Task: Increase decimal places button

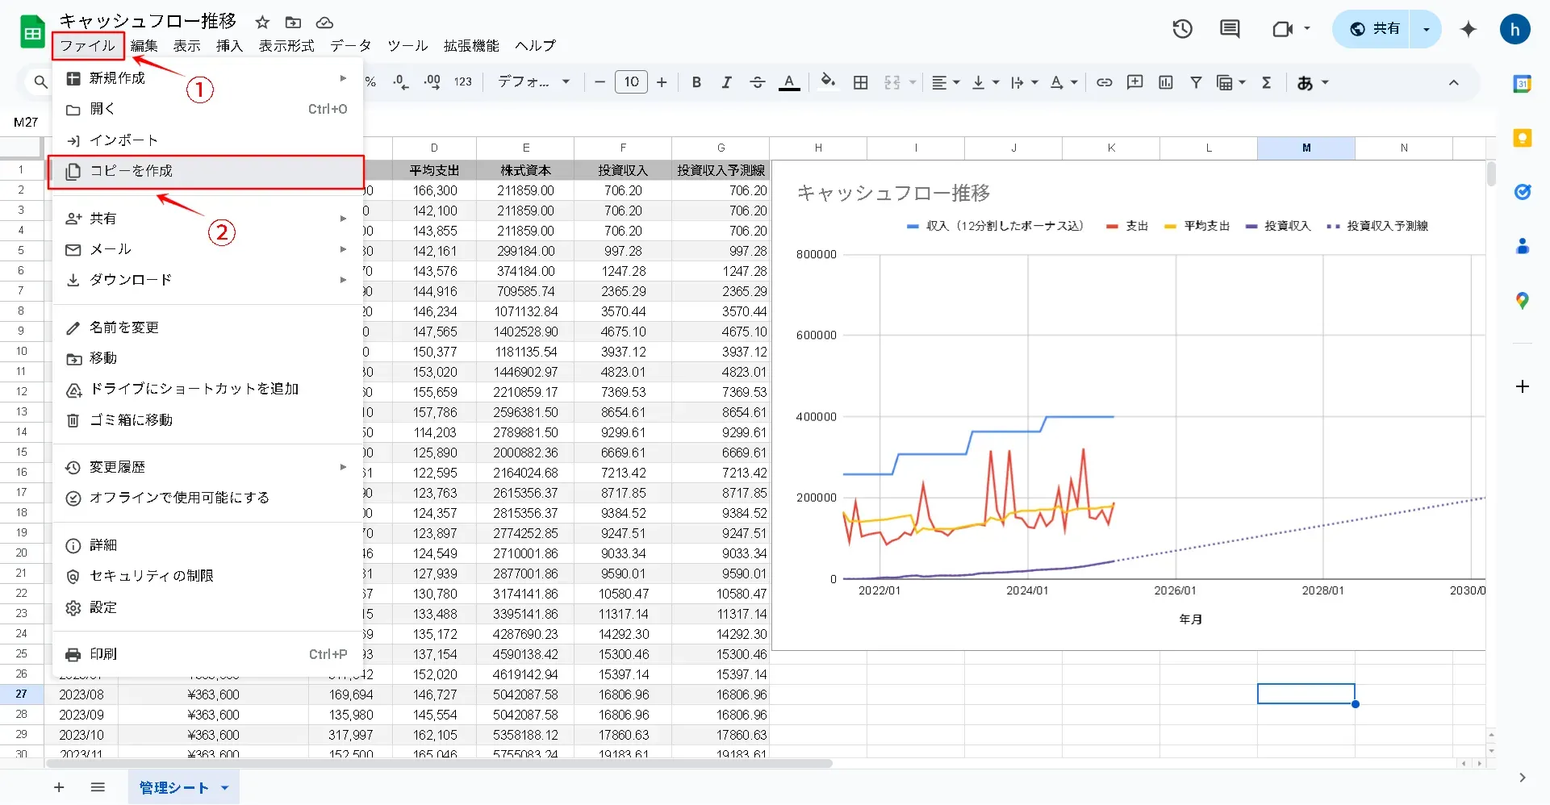Action: (x=432, y=81)
